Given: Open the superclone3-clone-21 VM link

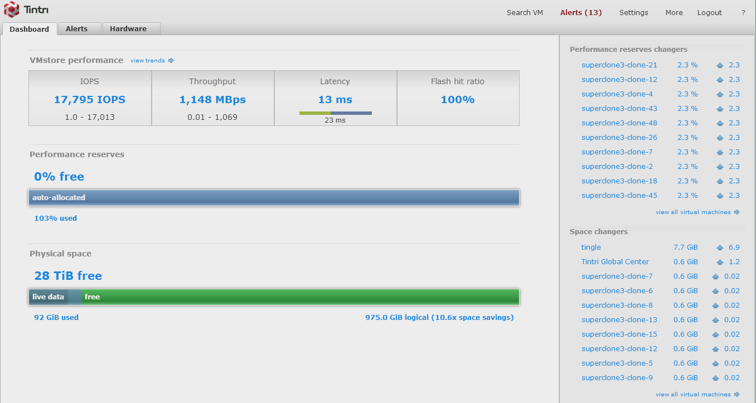Looking at the screenshot, I should tap(619, 65).
